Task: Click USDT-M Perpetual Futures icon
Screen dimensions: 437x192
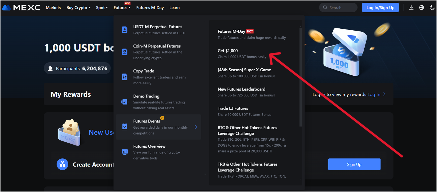Action: coord(125,30)
